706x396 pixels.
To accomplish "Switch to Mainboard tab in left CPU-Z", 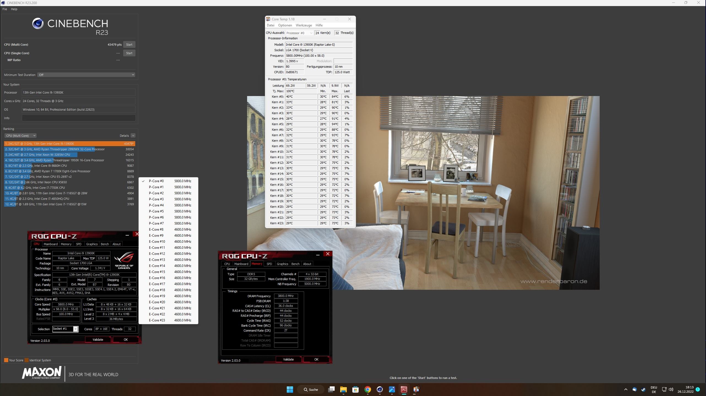I will (51, 244).
